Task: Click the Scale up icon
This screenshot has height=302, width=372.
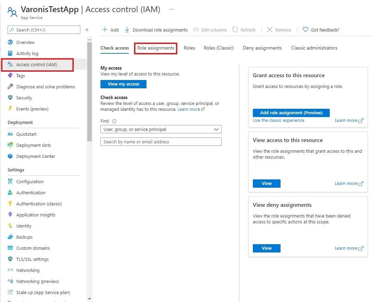Action: pyautogui.click(x=10, y=292)
